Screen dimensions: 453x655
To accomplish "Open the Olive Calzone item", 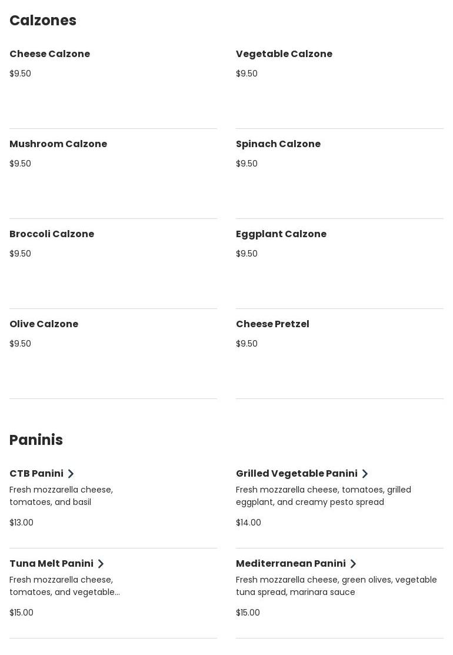I will 44,324.
